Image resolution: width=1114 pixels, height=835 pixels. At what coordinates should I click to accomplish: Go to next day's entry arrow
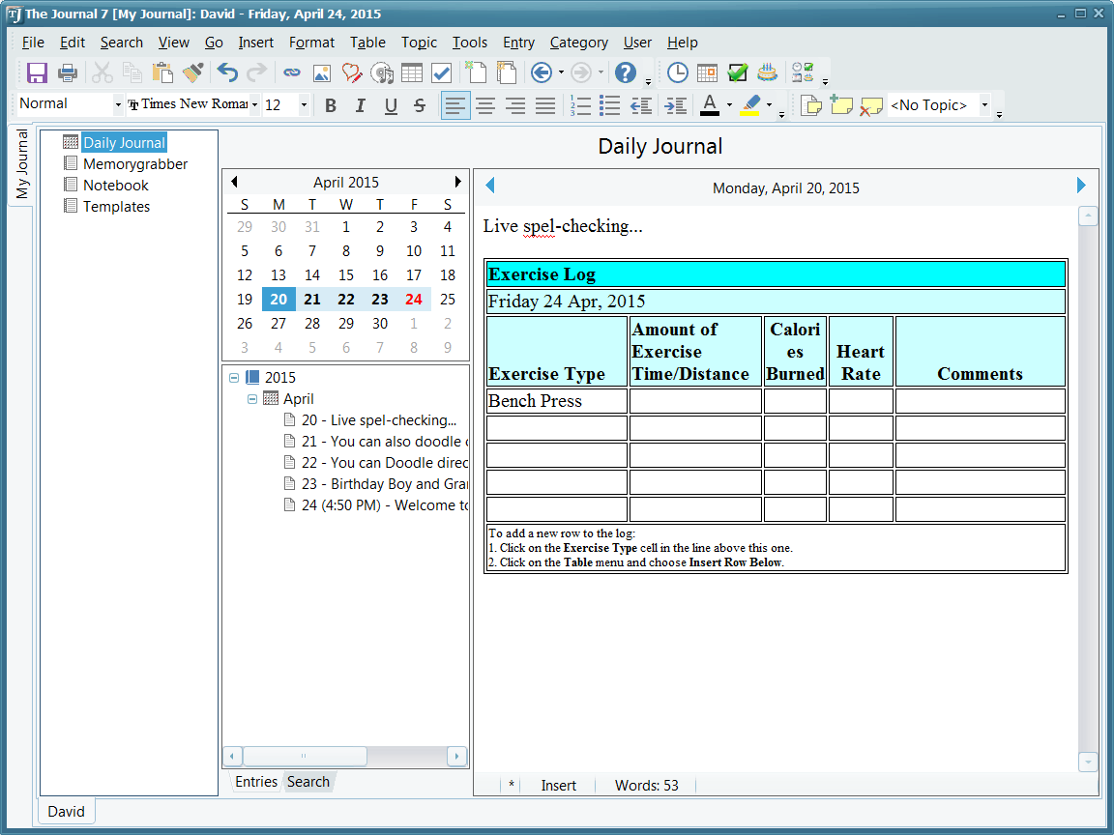[x=1081, y=186]
